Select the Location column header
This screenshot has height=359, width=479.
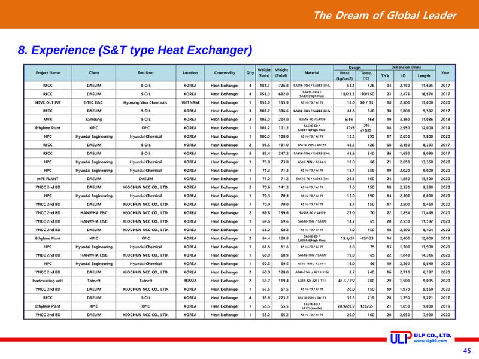[x=190, y=72]
